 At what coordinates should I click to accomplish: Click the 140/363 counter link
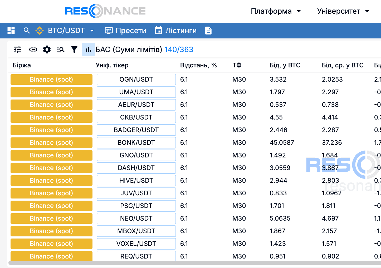tap(179, 49)
